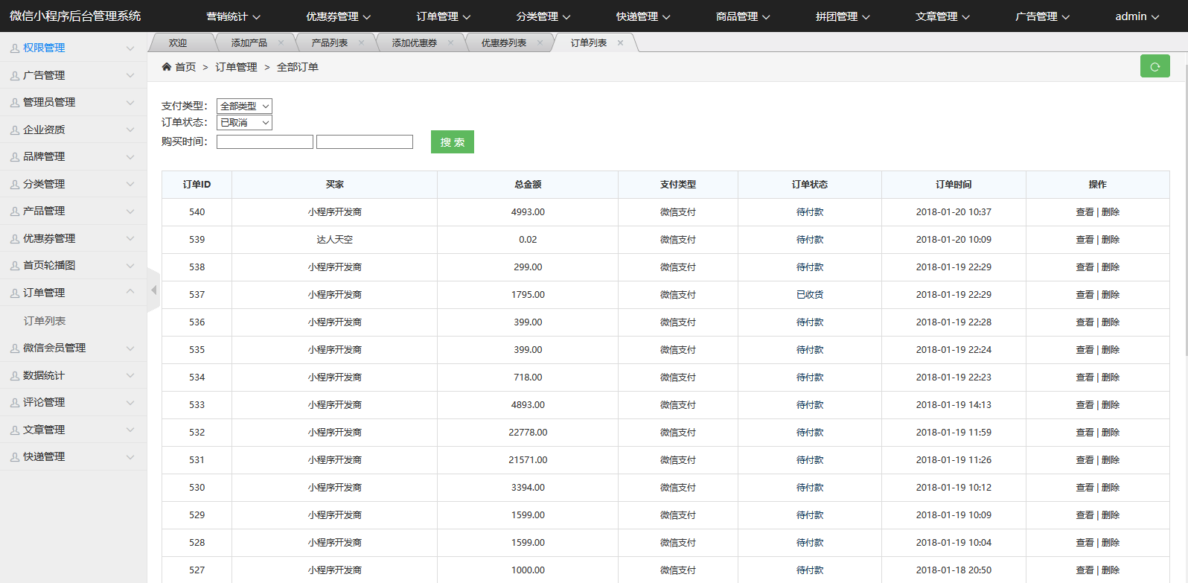This screenshot has height=583, width=1188.
Task: Open 拼团管理 top menu
Action: click(842, 16)
